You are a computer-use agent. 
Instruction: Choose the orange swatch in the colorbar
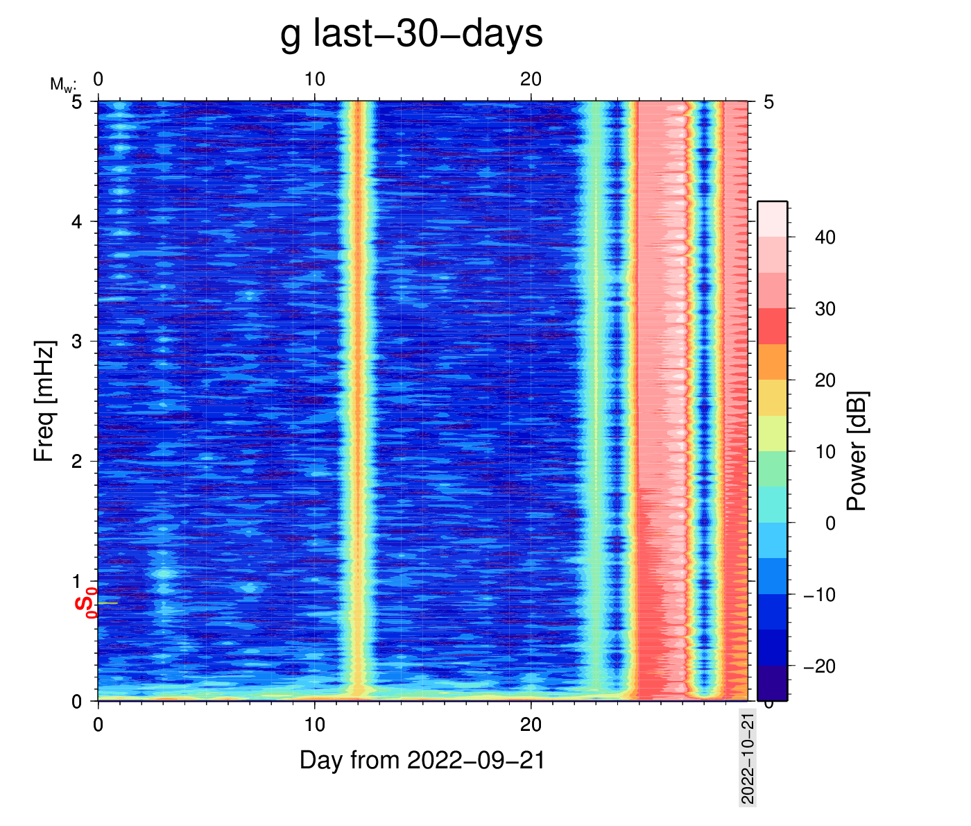coord(772,362)
